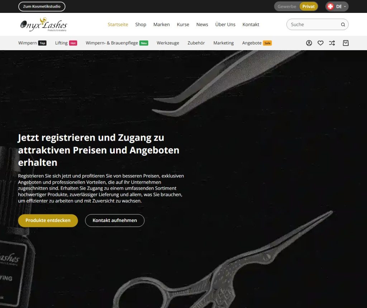
Task: Switch to Privat customer mode
Action: point(308,6)
